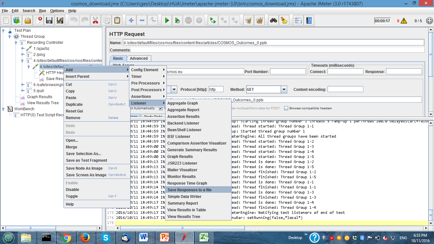
Task: Toggle the Browser-compatible headers checkbox
Action: (x=286, y=108)
